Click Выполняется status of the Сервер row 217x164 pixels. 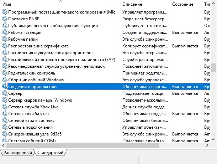(x=185, y=93)
